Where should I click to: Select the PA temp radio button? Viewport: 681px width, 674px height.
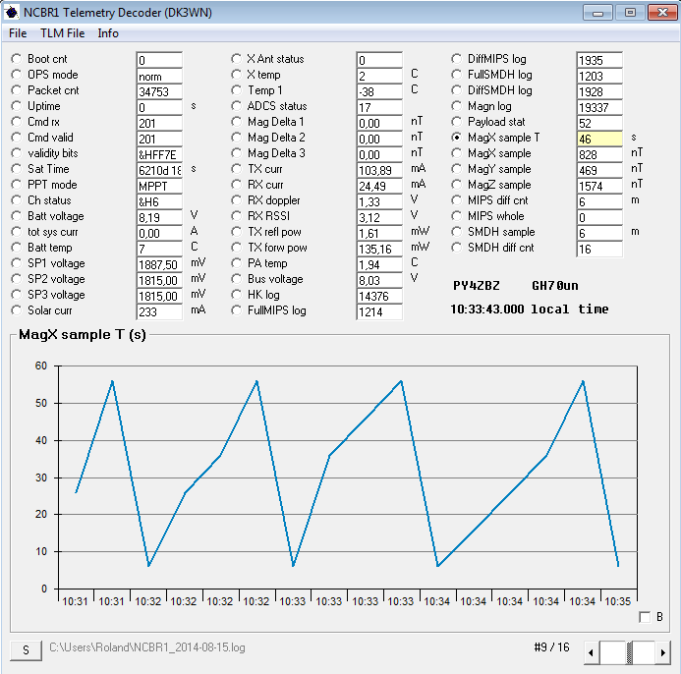(x=237, y=263)
